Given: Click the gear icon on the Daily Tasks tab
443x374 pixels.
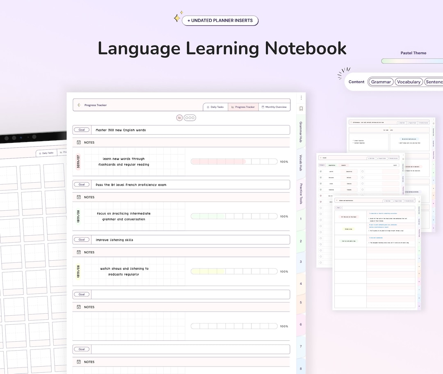Looking at the screenshot, I should [208, 107].
